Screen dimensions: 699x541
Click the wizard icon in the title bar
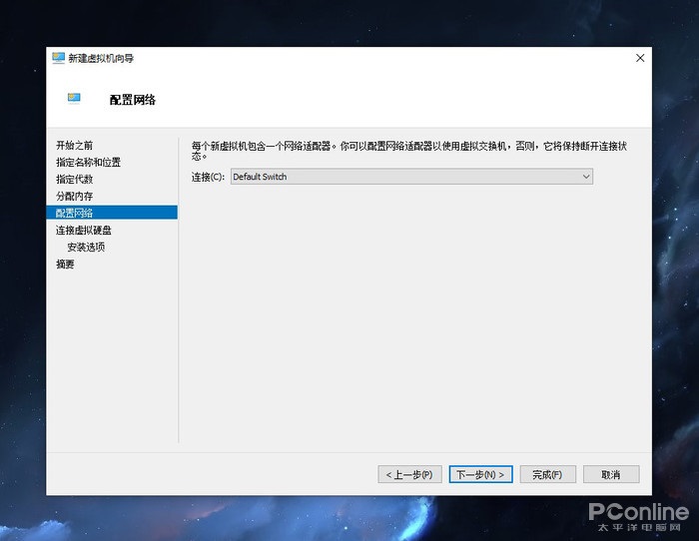[x=58, y=58]
